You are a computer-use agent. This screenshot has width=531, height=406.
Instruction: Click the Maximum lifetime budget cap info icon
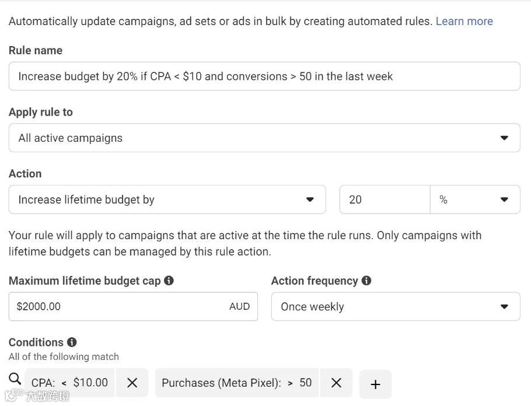tap(169, 281)
